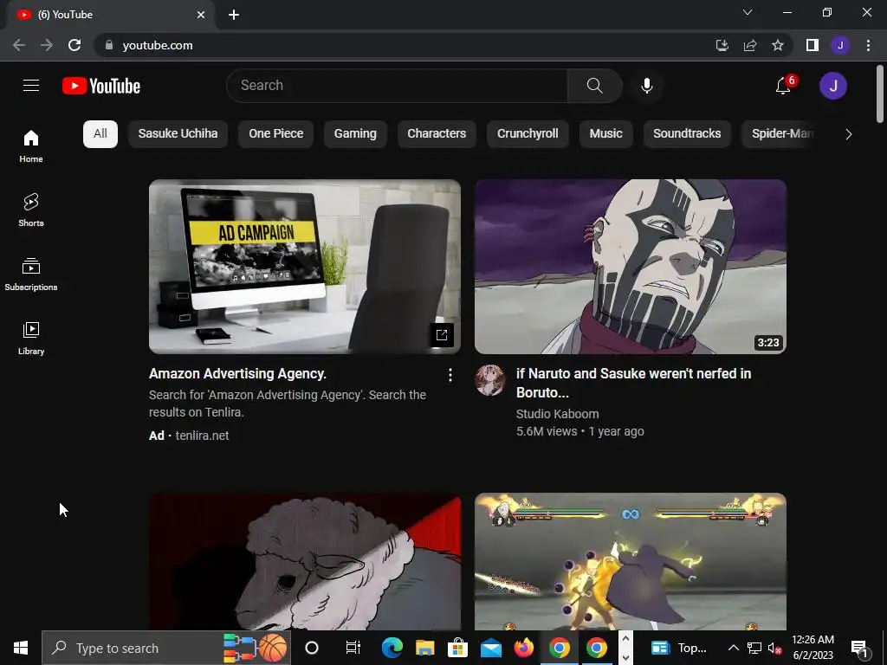Open the taskbar clock 12:26 AM
The image size is (887, 665).
(813, 648)
